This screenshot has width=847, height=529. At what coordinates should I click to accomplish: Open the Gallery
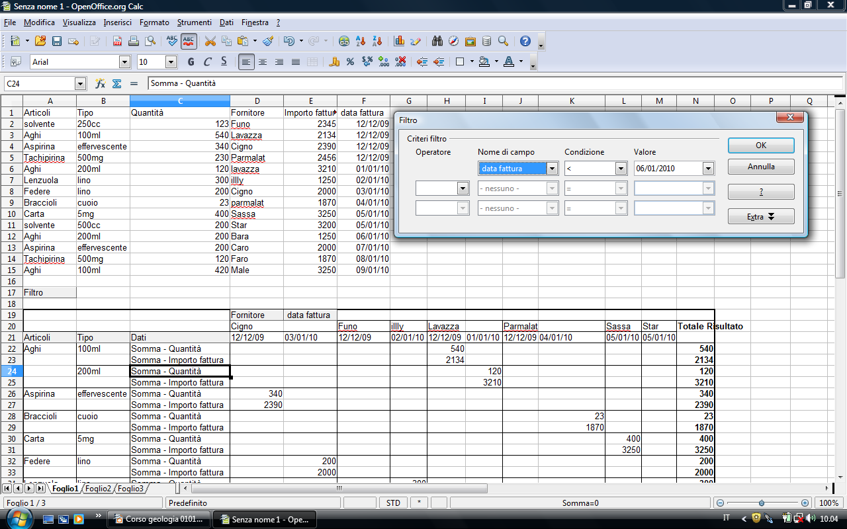470,41
